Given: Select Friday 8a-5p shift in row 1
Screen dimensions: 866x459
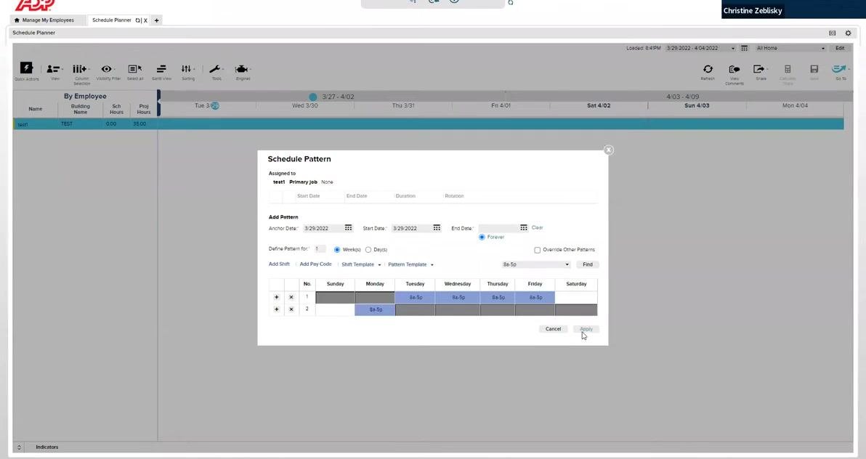Looking at the screenshot, I should 535,297.
